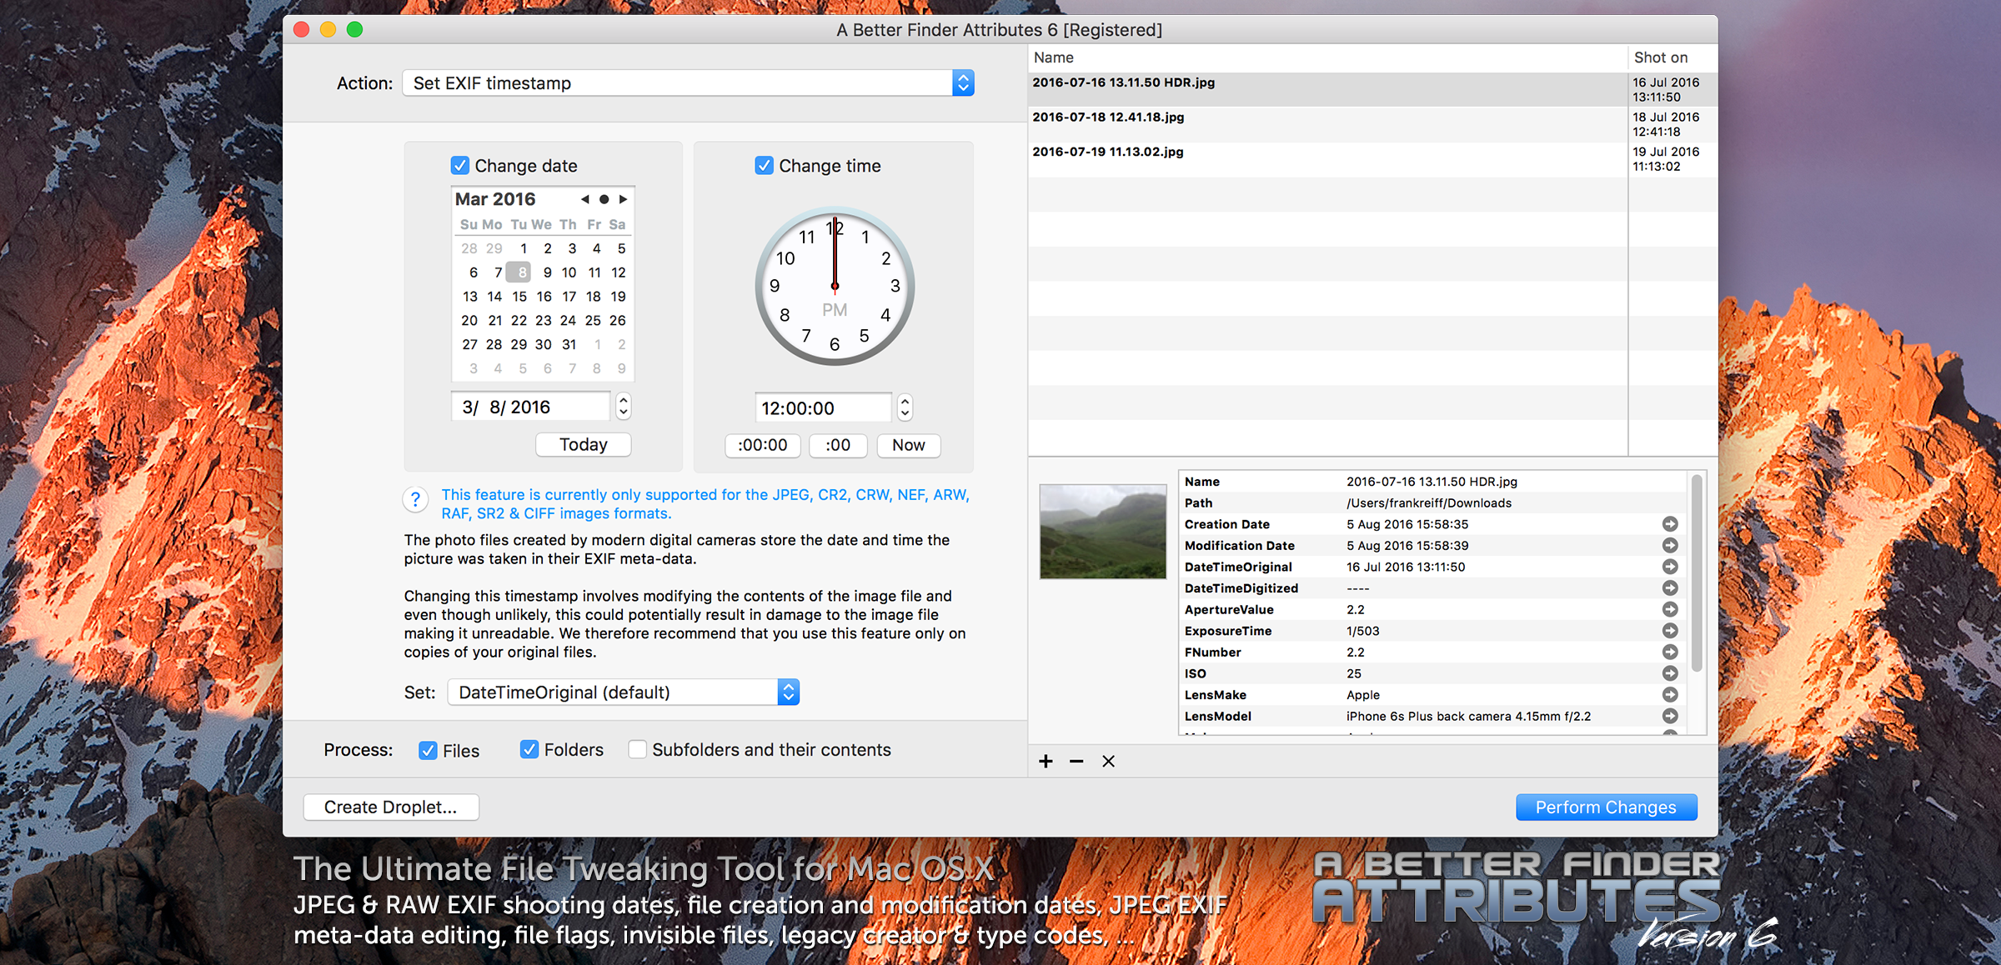Clear the file list with X icon
Image resolution: width=2001 pixels, height=965 pixels.
pyautogui.click(x=1108, y=761)
